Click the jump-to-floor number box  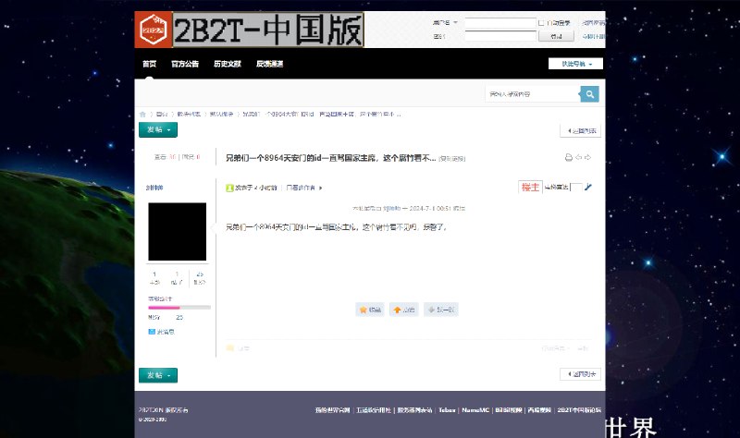(575, 188)
